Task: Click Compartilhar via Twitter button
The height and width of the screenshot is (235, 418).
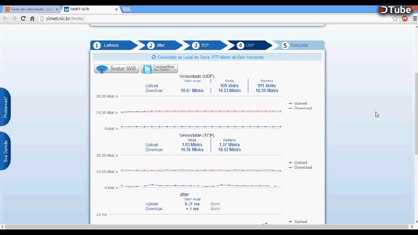Action: tap(159, 69)
